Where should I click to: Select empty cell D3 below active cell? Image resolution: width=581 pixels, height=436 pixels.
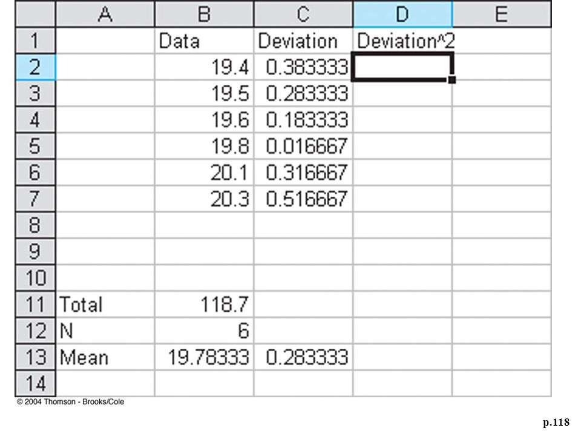pyautogui.click(x=403, y=93)
